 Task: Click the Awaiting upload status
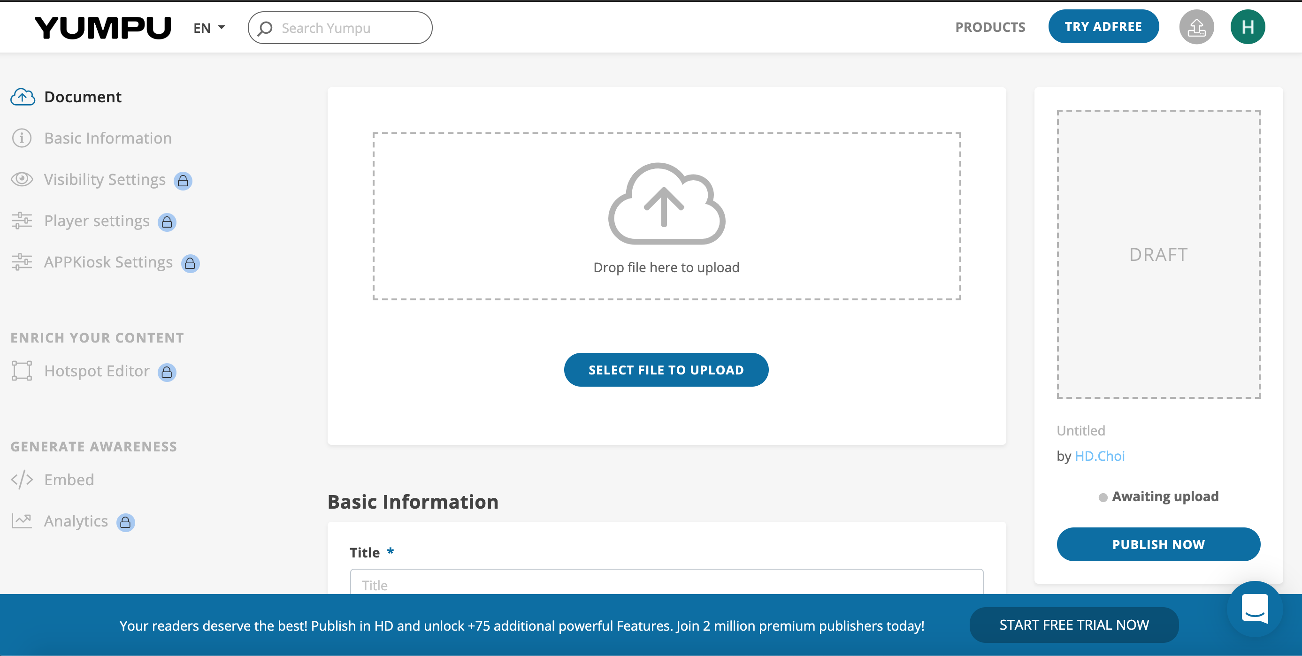1158,496
